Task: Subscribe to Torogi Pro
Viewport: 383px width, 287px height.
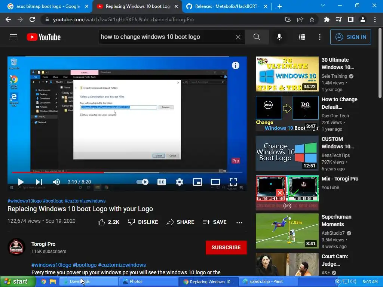Action: pyautogui.click(x=226, y=247)
